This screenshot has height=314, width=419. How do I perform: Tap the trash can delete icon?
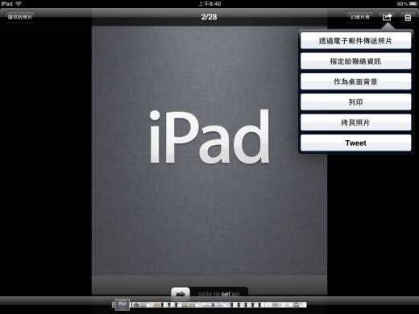click(408, 17)
